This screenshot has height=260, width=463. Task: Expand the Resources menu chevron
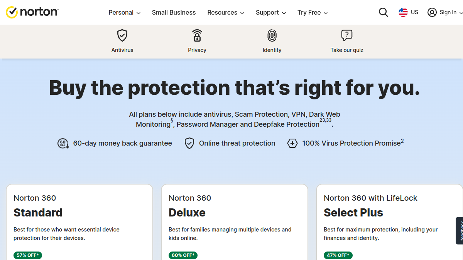coord(242,13)
